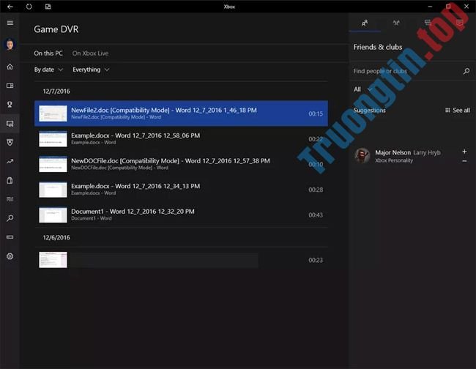This screenshot has height=369, width=476.
Task: Select Document1 12_32_20 PM recording
Action: tap(181, 215)
